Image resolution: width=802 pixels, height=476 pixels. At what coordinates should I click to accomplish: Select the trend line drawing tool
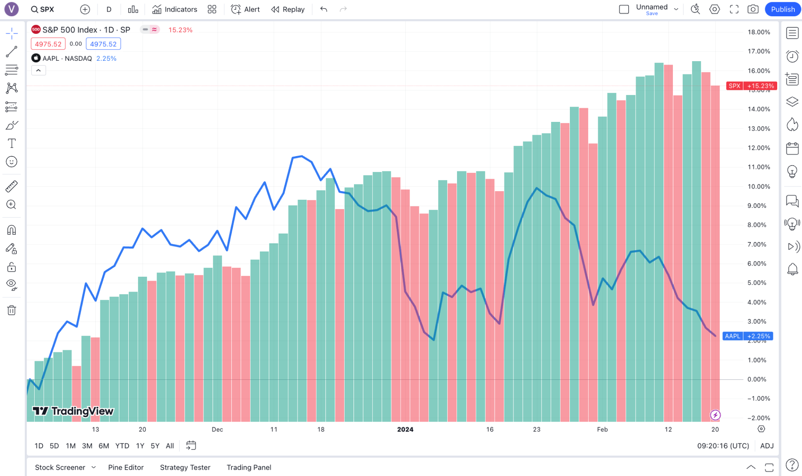(x=12, y=52)
